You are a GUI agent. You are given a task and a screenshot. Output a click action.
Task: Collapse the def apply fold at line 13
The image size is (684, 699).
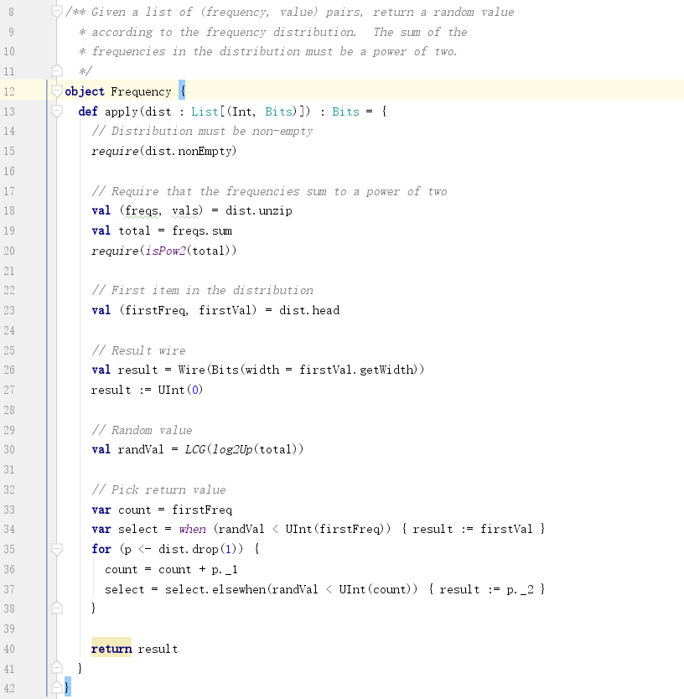tap(57, 111)
